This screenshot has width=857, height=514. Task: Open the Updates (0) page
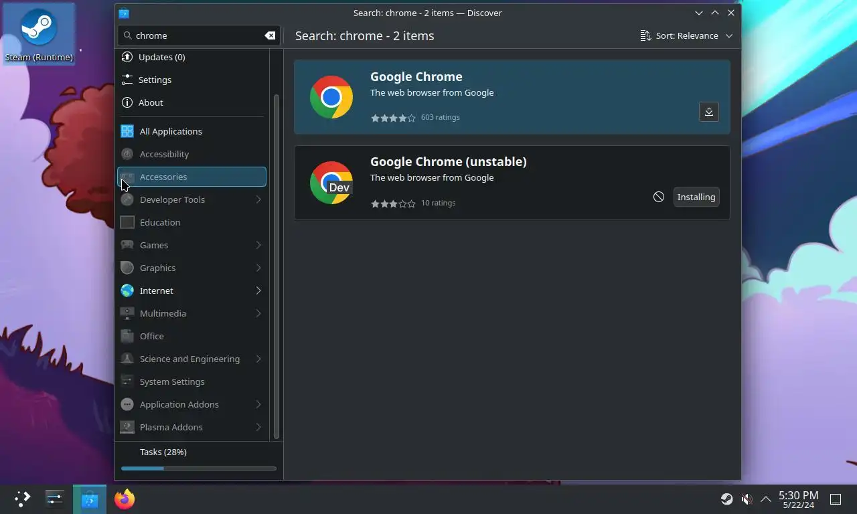193,57
